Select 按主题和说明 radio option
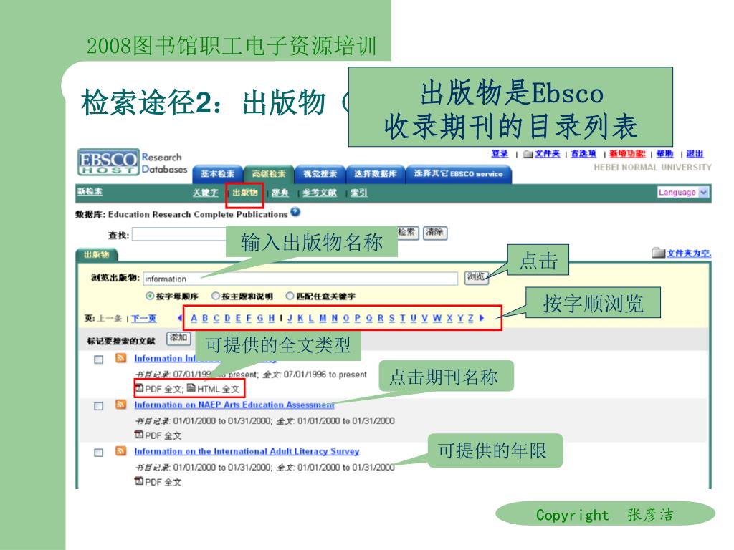The height and width of the screenshot is (550, 734). [215, 296]
